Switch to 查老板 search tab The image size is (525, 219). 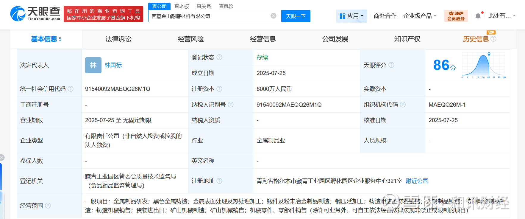[182, 6]
